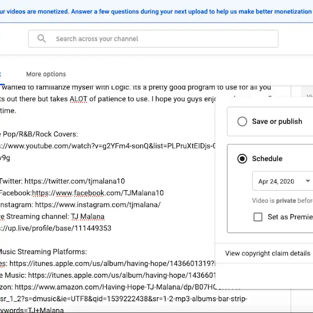This screenshot has height=313, width=313.
Task: Click the Instagram URL text in description
Action: click(98, 205)
